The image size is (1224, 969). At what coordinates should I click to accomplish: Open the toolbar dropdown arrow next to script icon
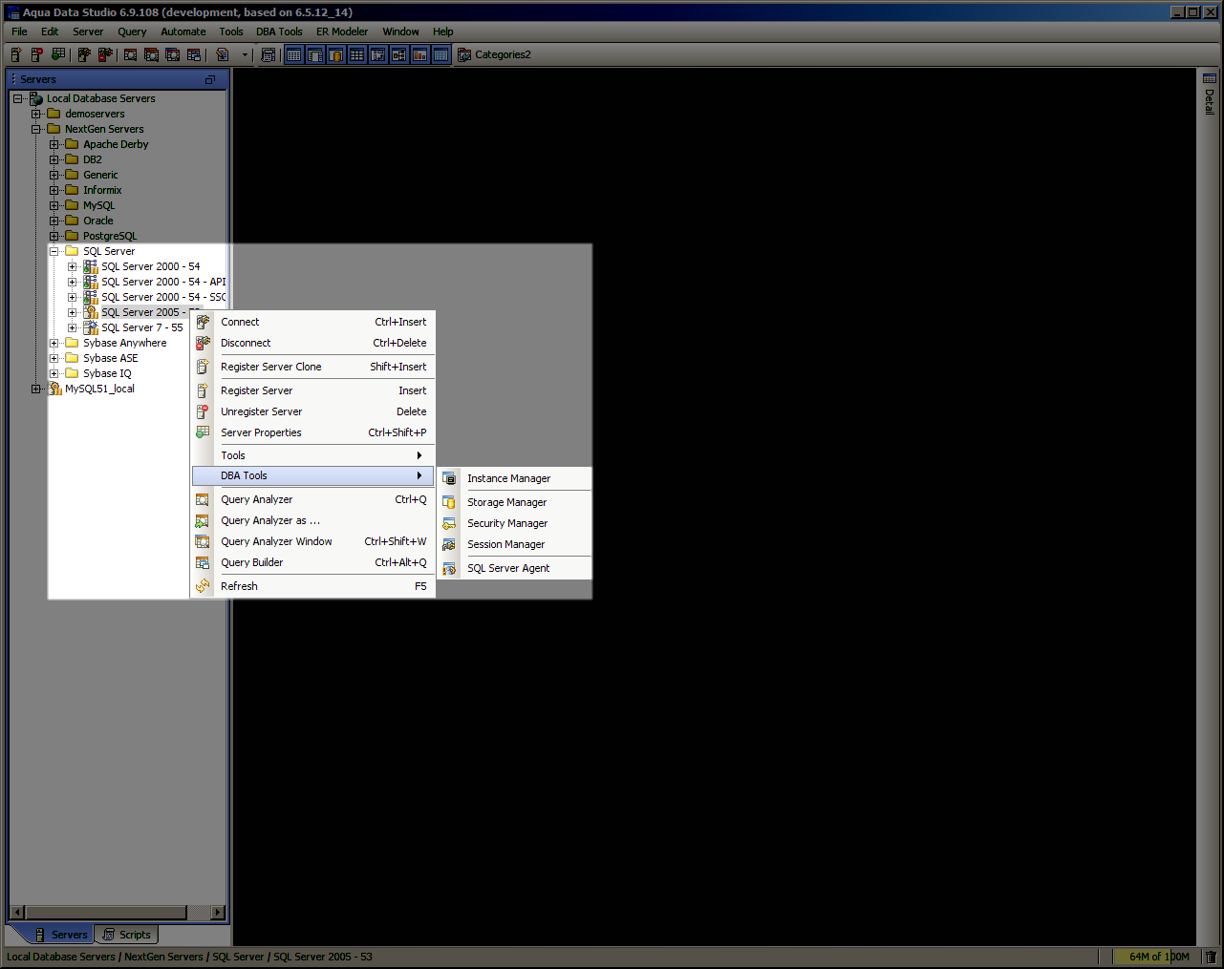pos(245,54)
